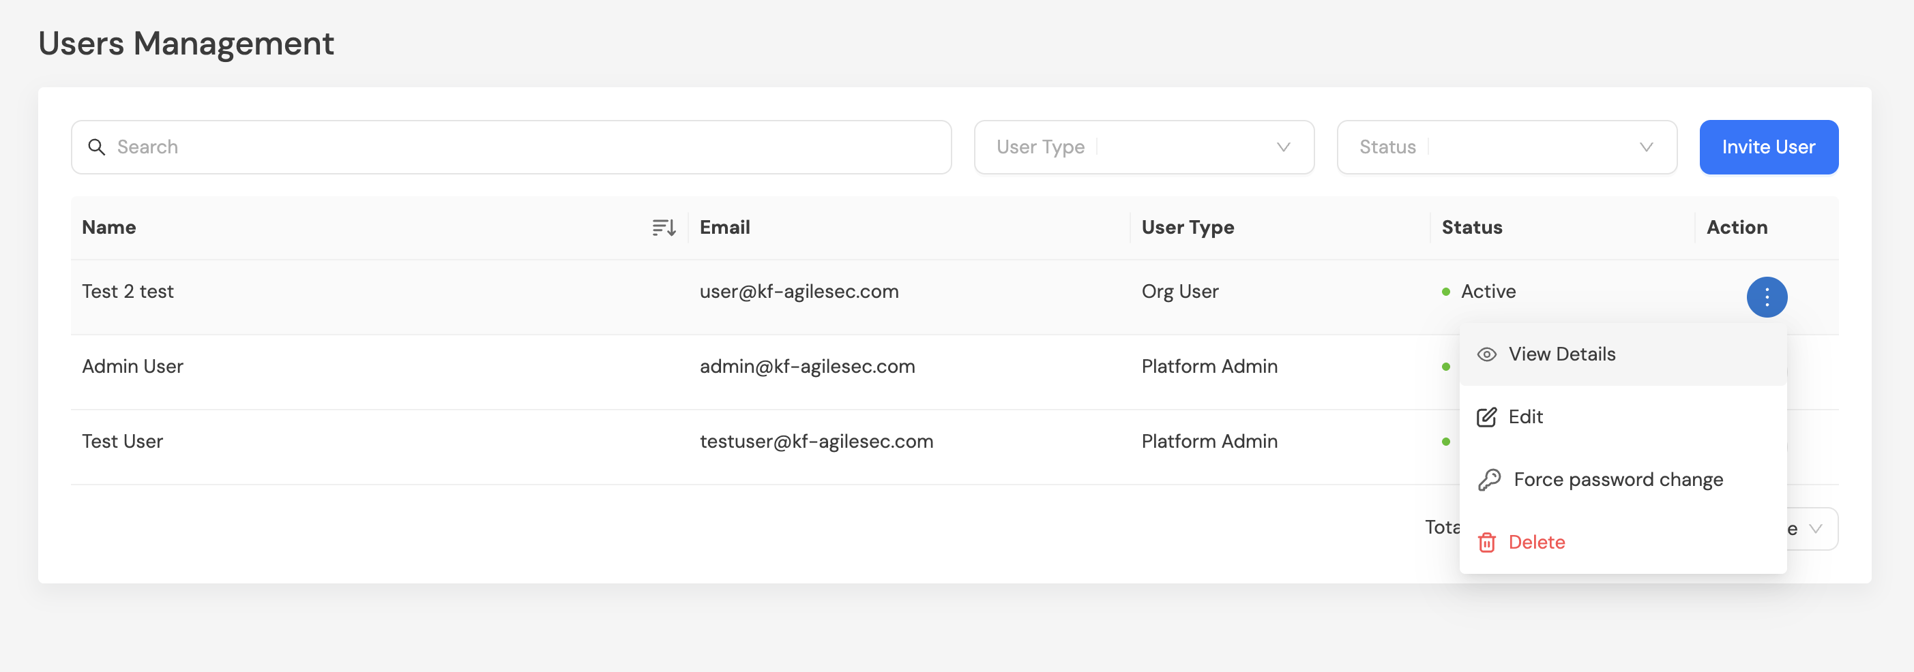Click the testuser@kf-agilesec.com email
Image resolution: width=1914 pixels, height=672 pixels.
click(816, 441)
